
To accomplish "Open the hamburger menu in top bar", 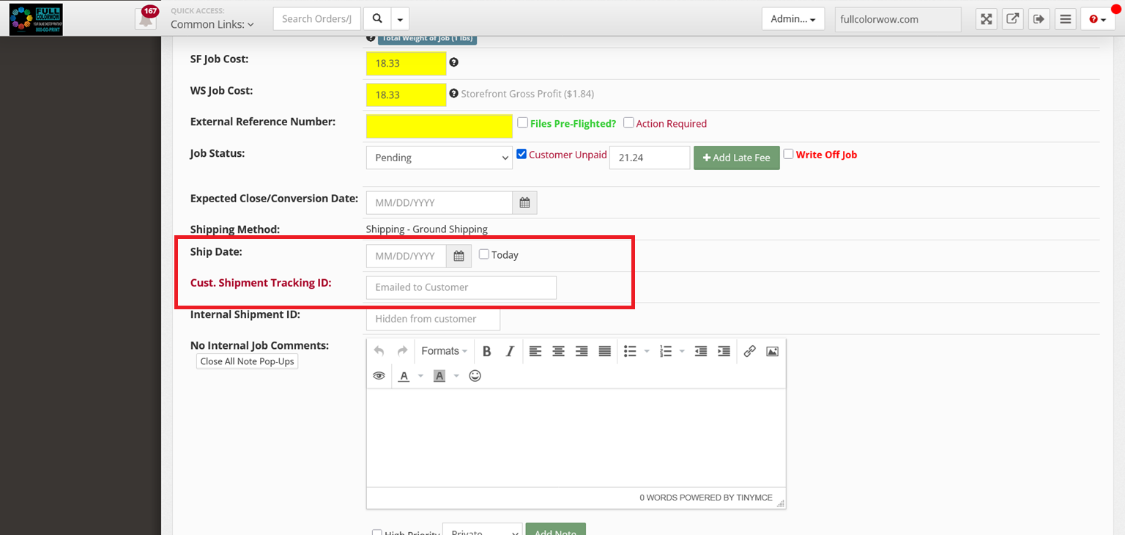I will coord(1065,19).
